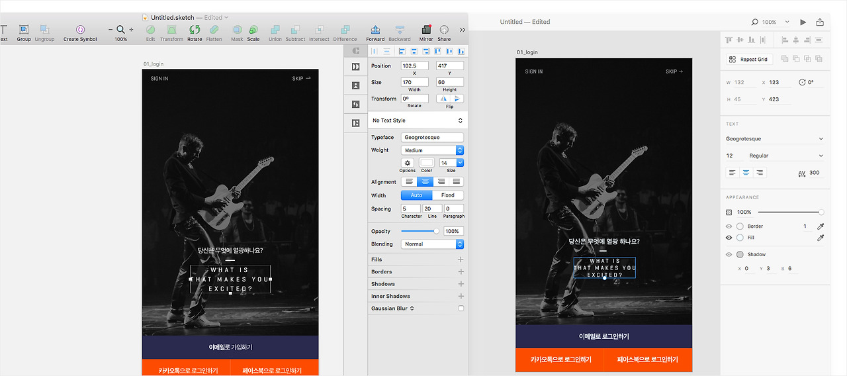The height and width of the screenshot is (376, 847).
Task: Click Position X field showing 102.5
Action: coord(415,66)
